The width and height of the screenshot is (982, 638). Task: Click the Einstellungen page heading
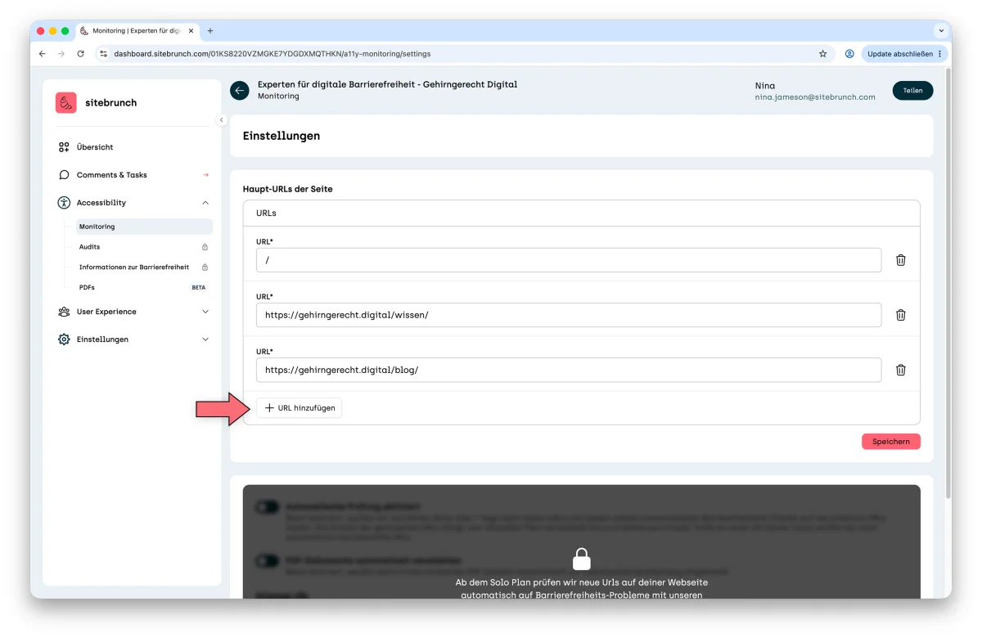pyautogui.click(x=282, y=136)
